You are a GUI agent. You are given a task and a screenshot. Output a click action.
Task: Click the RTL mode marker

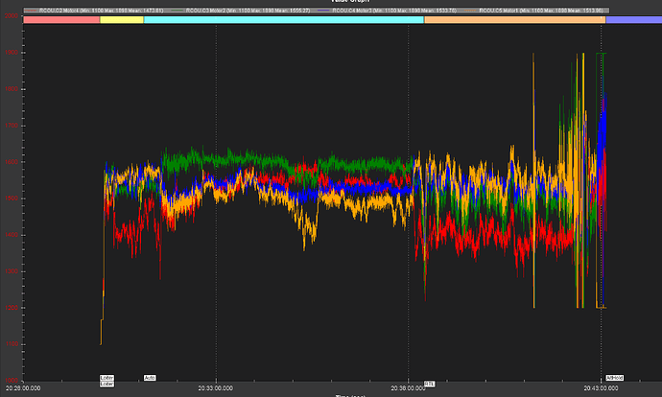point(428,383)
